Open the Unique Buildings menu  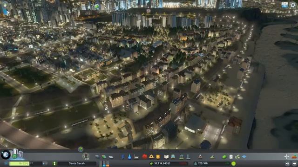(x=188, y=156)
